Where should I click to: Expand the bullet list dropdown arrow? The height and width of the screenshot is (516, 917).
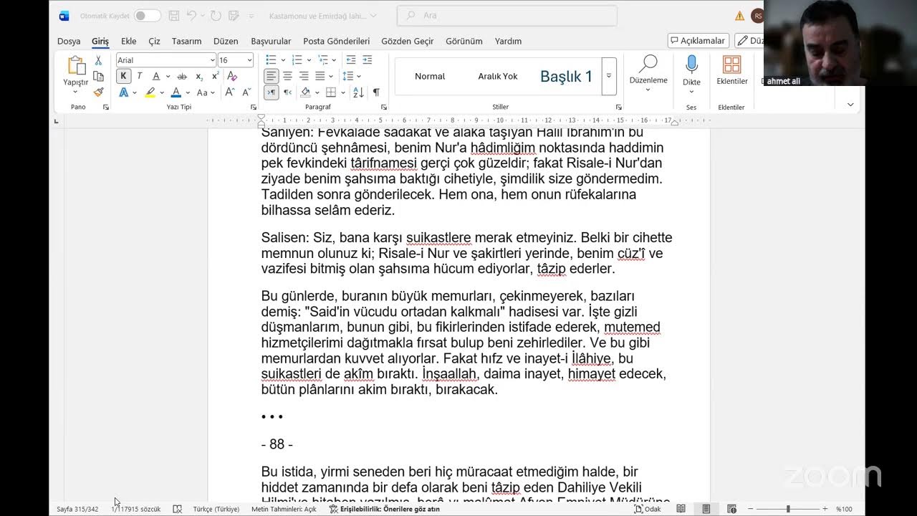tap(283, 60)
